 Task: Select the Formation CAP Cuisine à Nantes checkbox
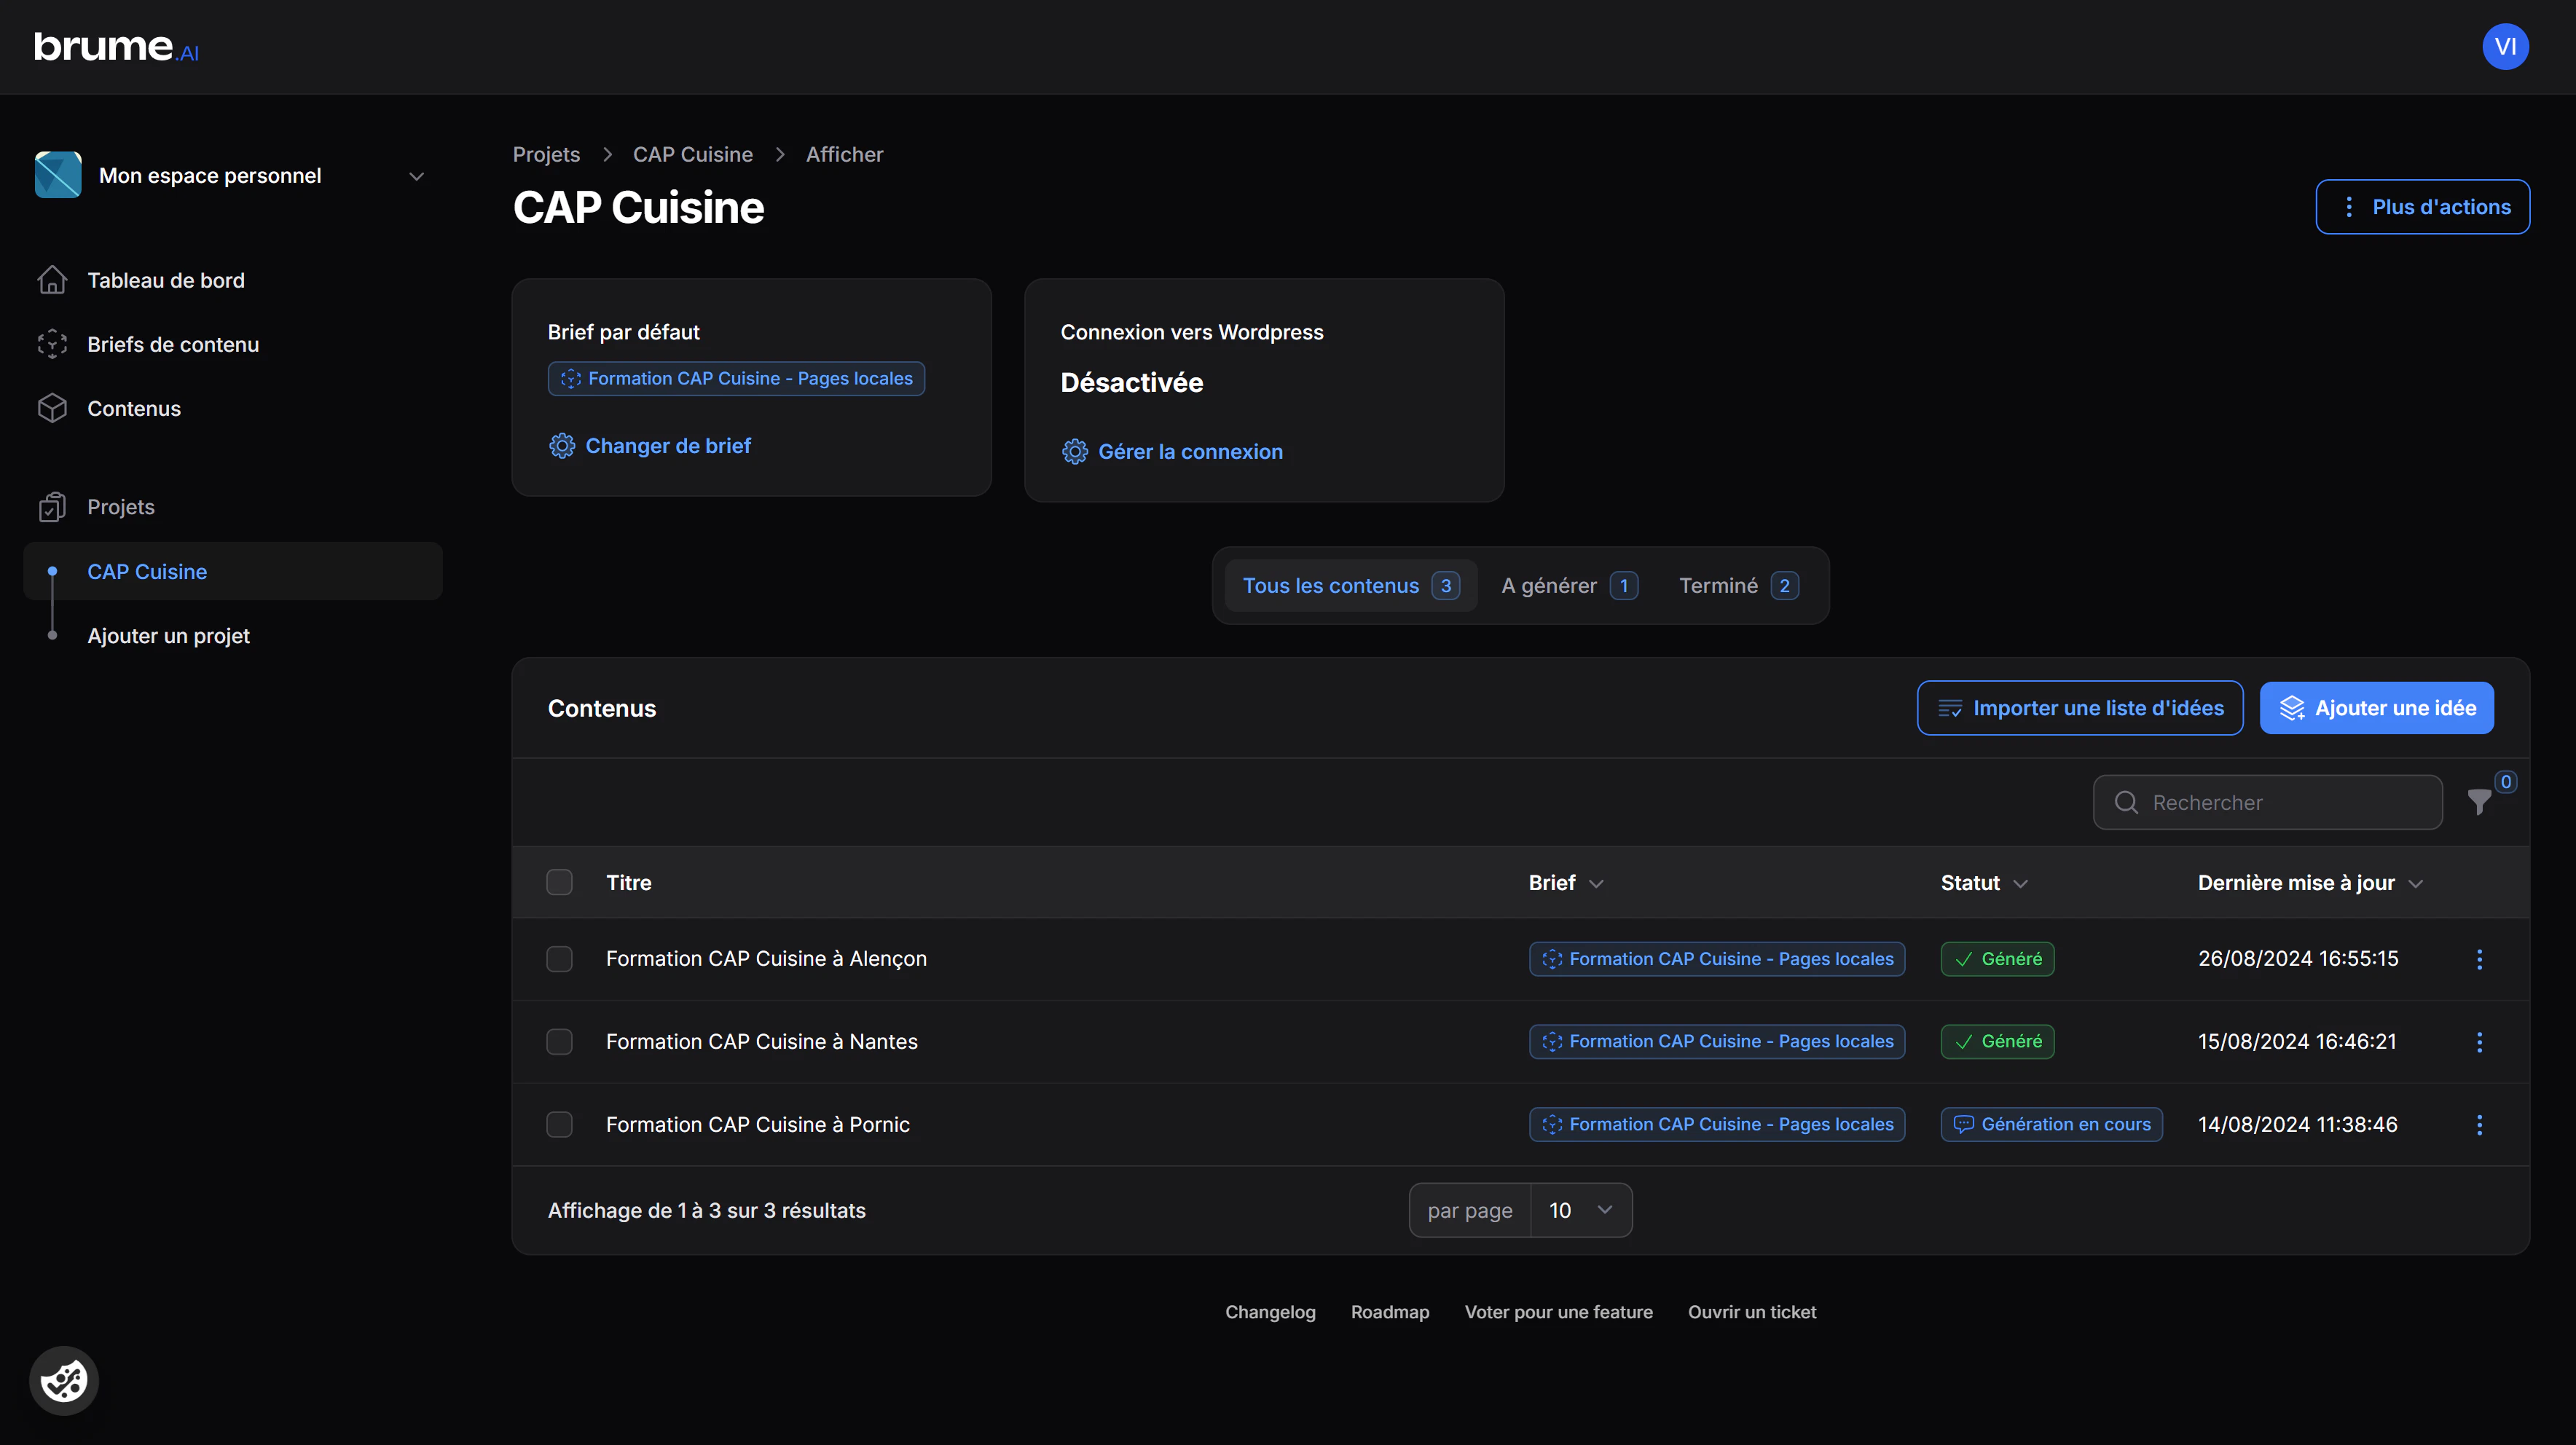point(560,1041)
